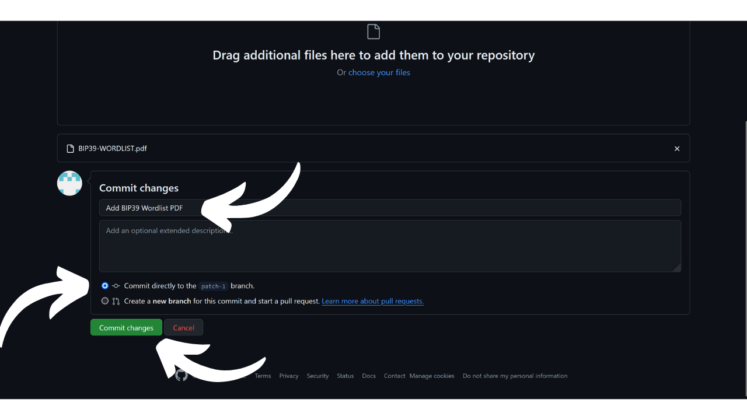747x420 pixels.
Task: Click the BIP39-WORDLIST.pdf file icon
Action: point(71,149)
